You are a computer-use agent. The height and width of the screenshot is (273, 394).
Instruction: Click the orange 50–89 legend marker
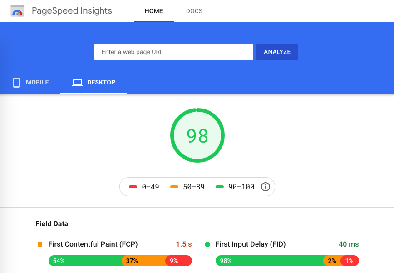click(174, 187)
